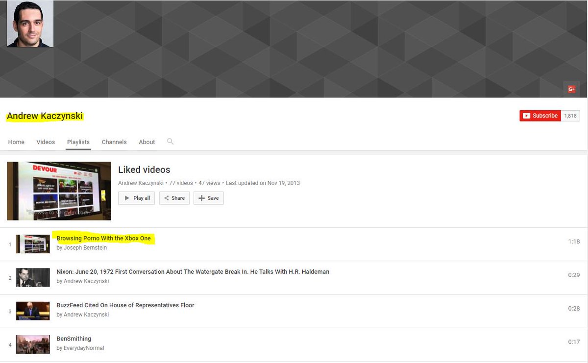Image resolution: width=588 pixels, height=363 pixels.
Task: Subscribe to Andrew Kaczynski's channel
Action: [540, 116]
